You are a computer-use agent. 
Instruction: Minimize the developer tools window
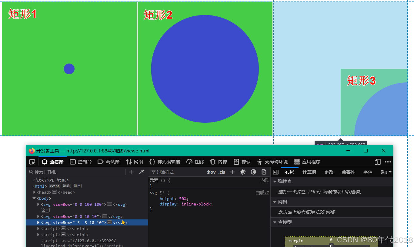pyautogui.click(x=348, y=151)
